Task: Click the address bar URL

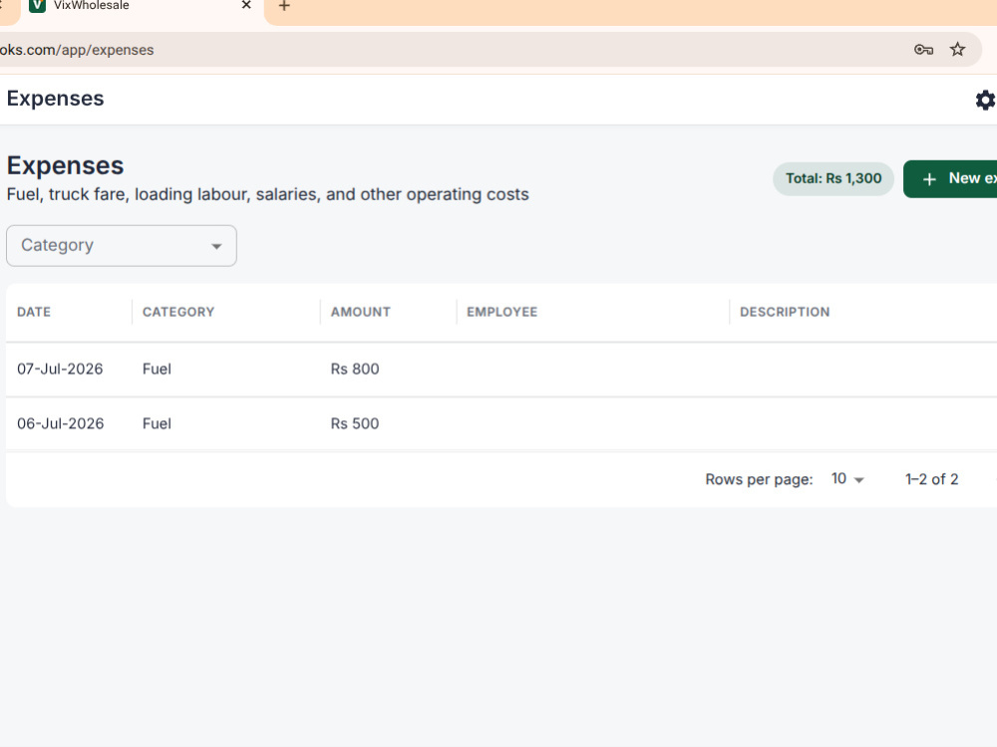Action: click(77, 50)
